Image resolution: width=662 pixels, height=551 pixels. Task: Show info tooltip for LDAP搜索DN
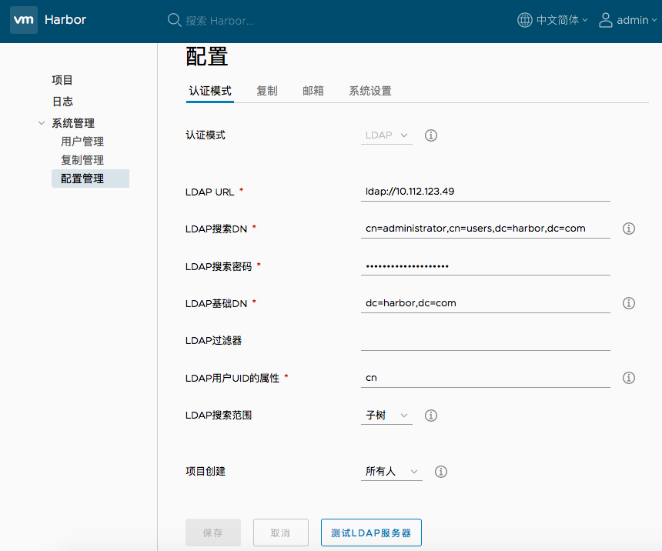[x=628, y=229]
